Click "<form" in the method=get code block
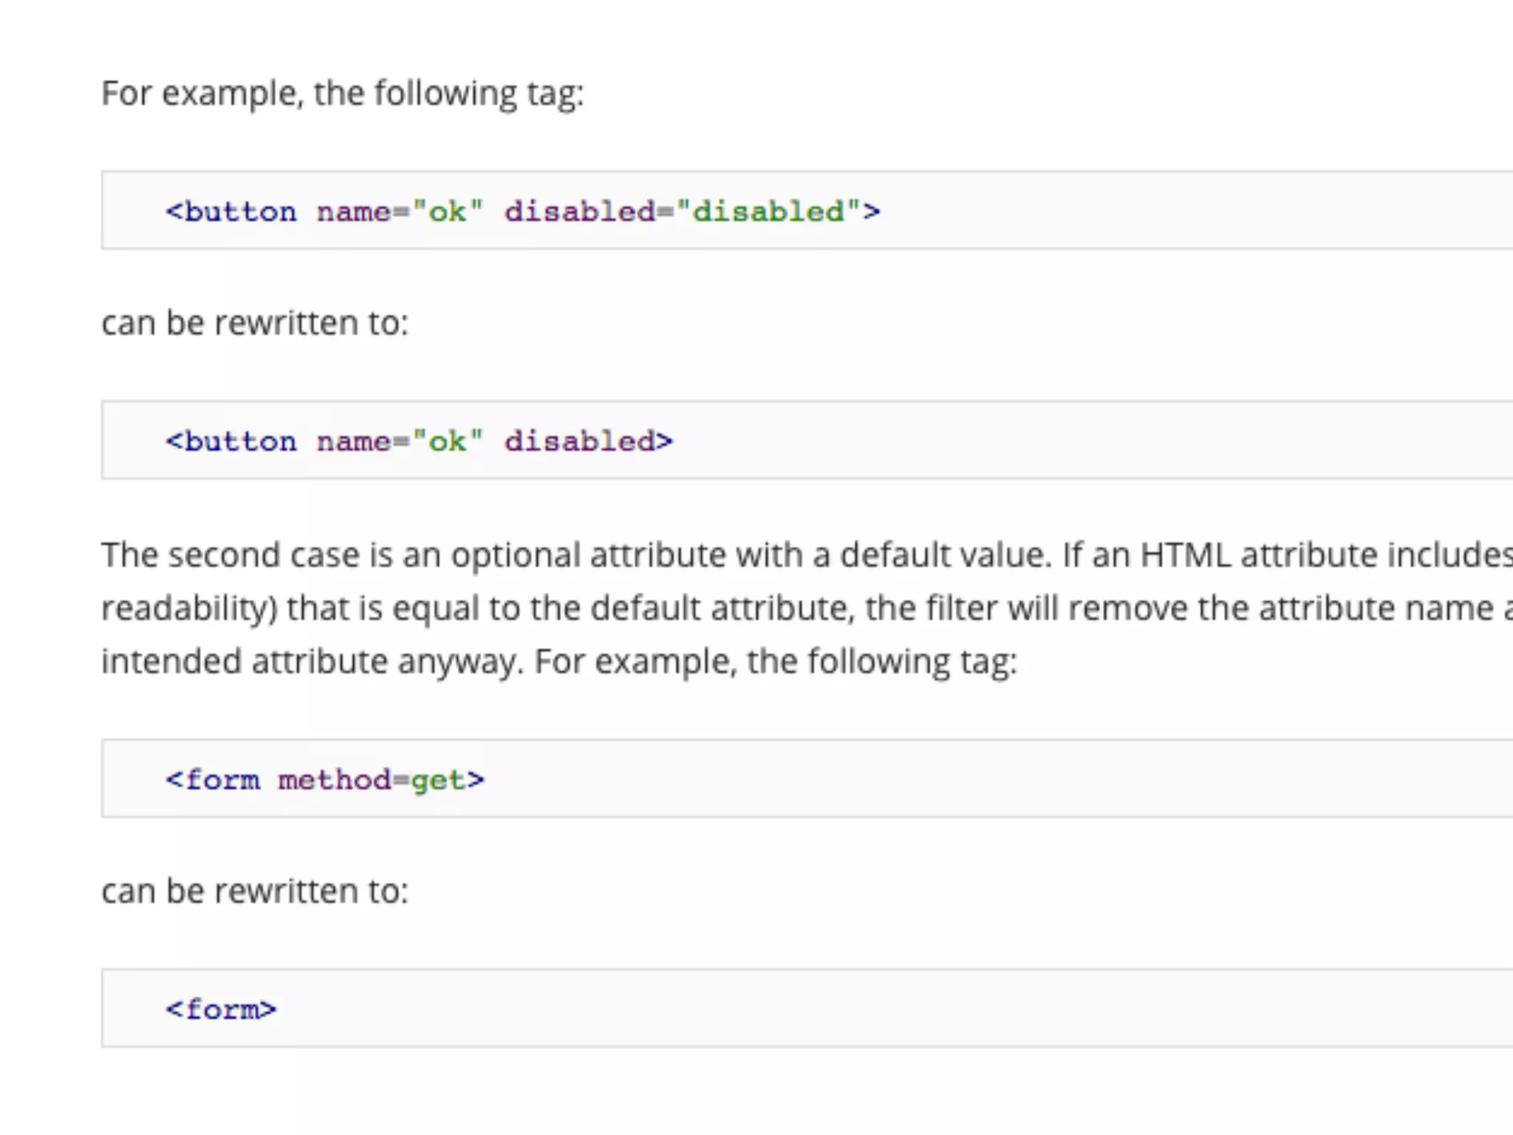This screenshot has height=1135, width=1513. coord(214,780)
